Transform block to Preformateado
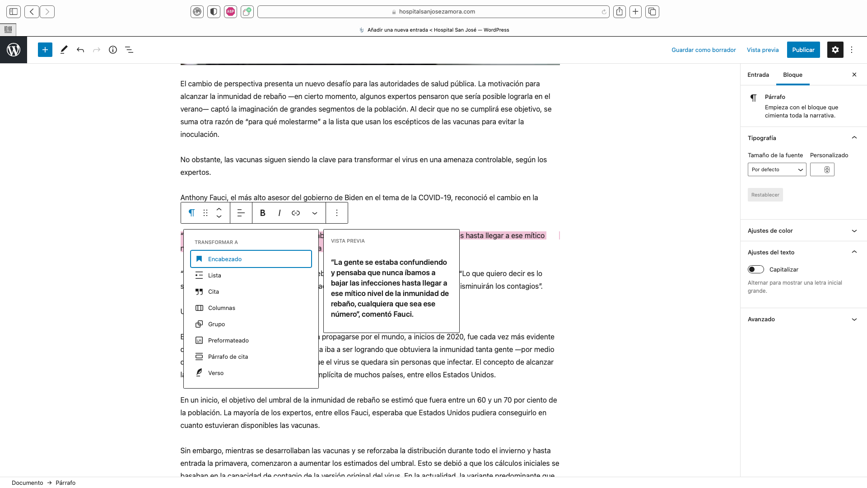 [x=251, y=340]
